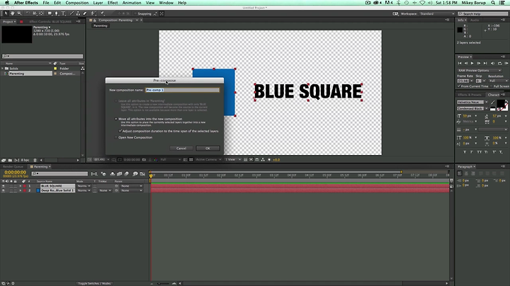The width and height of the screenshot is (510, 286).
Task: Take snapshot camera icon in viewer
Action: click(x=144, y=159)
